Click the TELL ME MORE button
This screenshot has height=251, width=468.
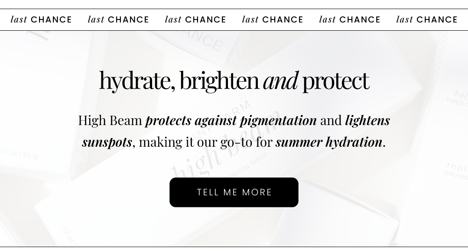pos(234,192)
